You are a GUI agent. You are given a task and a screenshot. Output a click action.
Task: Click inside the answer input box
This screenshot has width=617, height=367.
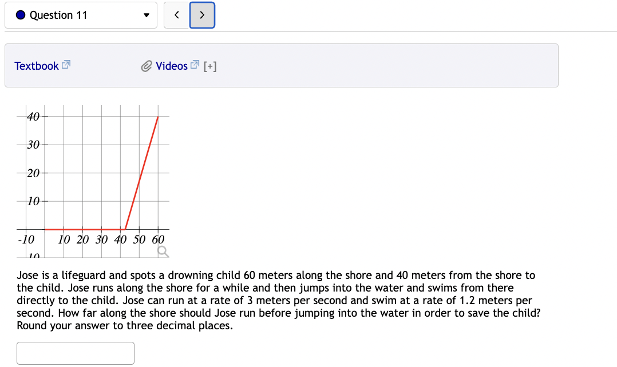tap(75, 353)
